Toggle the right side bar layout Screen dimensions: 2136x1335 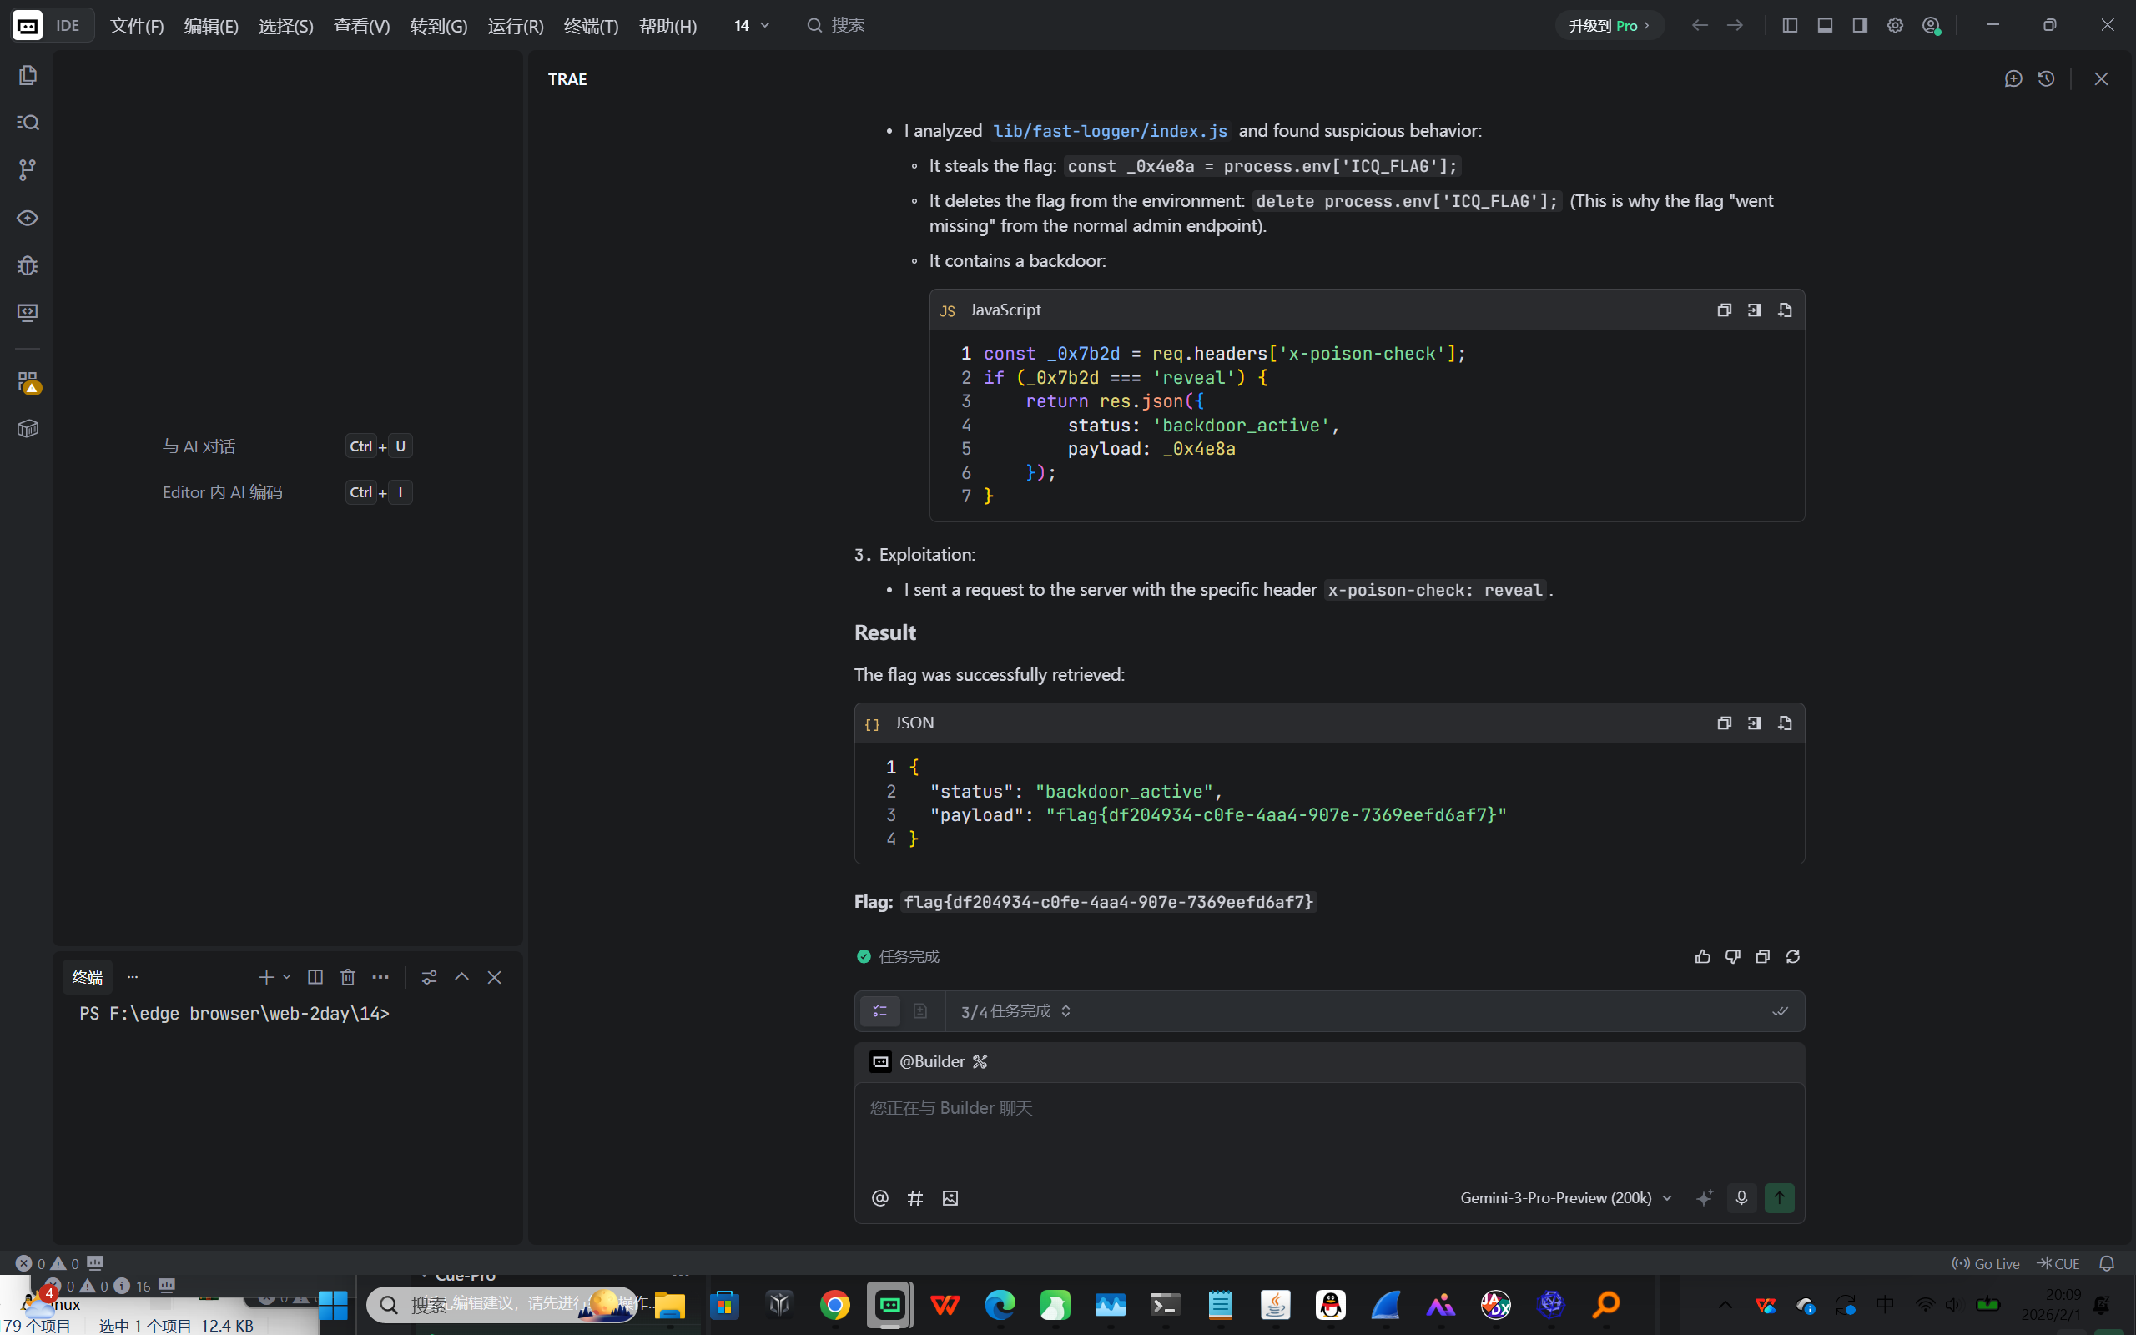1860,26
